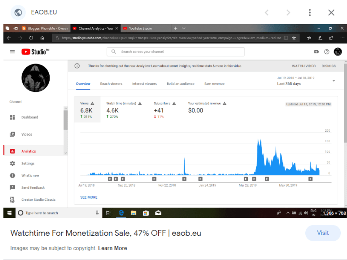Select the Subscribers metric card
This screenshot has height=260, width=347.
point(165,110)
